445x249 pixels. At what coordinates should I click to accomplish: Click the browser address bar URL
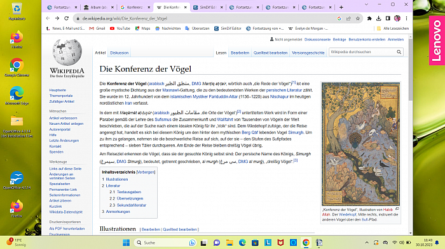(125, 18)
